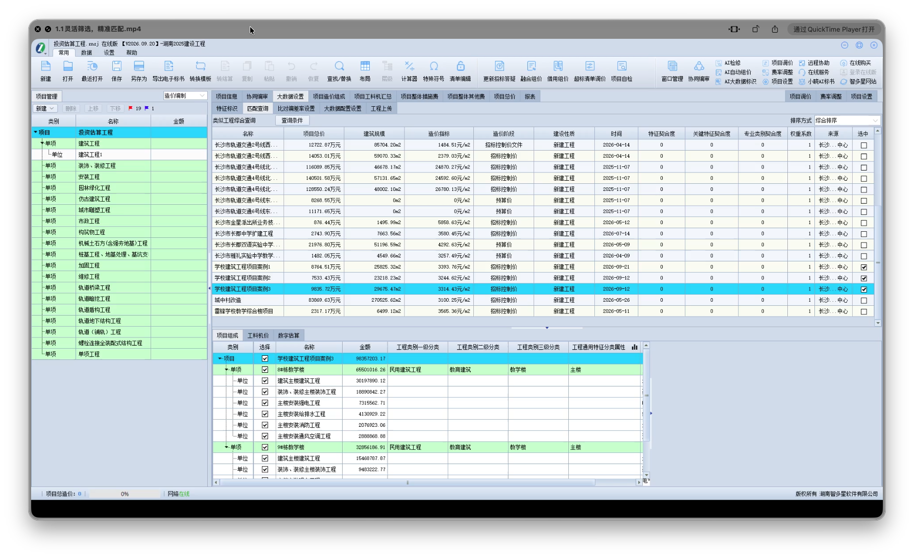
Task: Click the 查询条件 button
Action: point(292,120)
